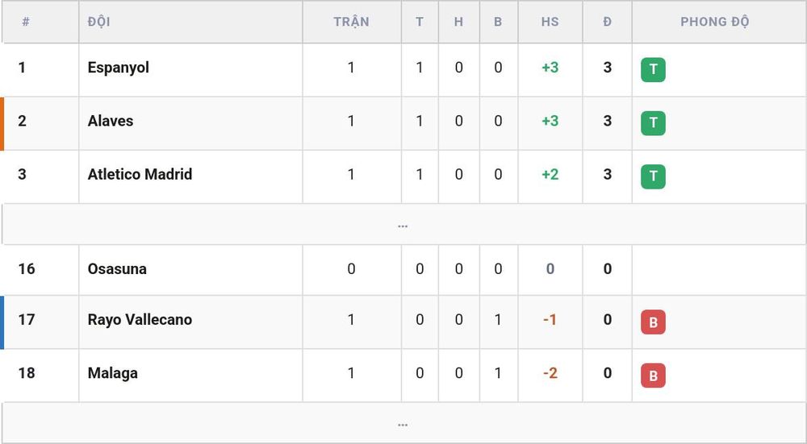Image resolution: width=807 pixels, height=444 pixels.
Task: Open the Osasuna team page
Action: click(x=117, y=269)
